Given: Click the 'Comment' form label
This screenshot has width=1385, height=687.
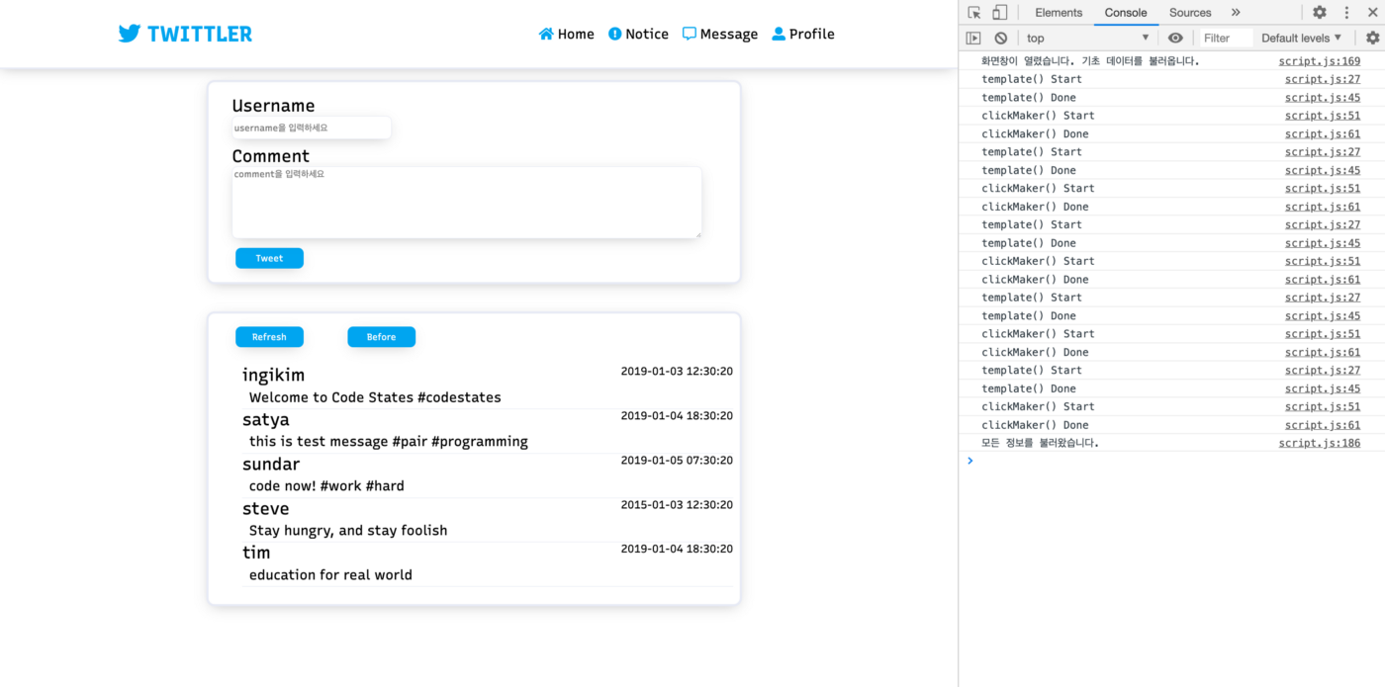Looking at the screenshot, I should click(271, 156).
